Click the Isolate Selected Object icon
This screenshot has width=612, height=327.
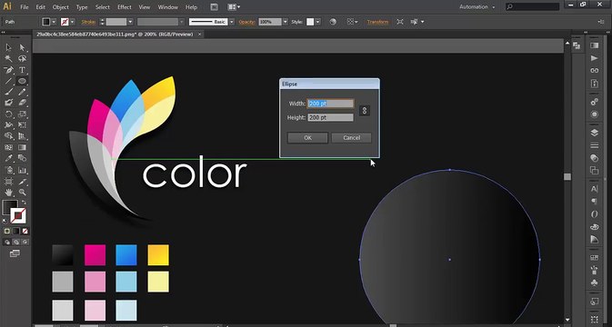(400, 22)
